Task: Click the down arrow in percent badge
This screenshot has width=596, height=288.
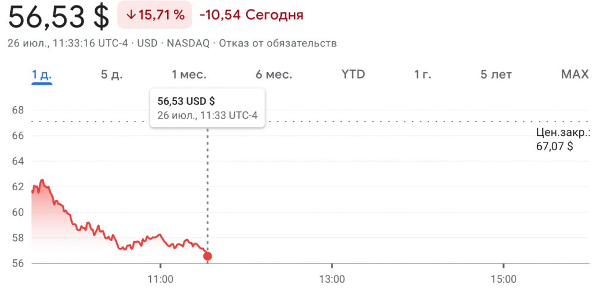Action: 131,16
